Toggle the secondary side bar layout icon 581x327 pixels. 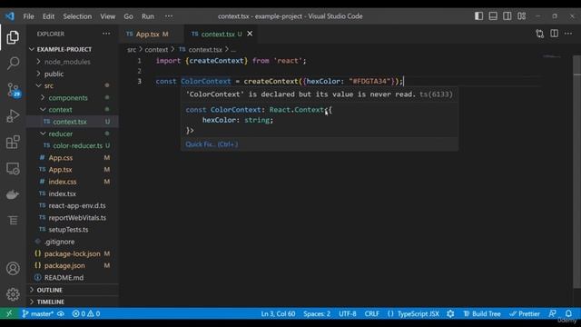[x=507, y=16]
